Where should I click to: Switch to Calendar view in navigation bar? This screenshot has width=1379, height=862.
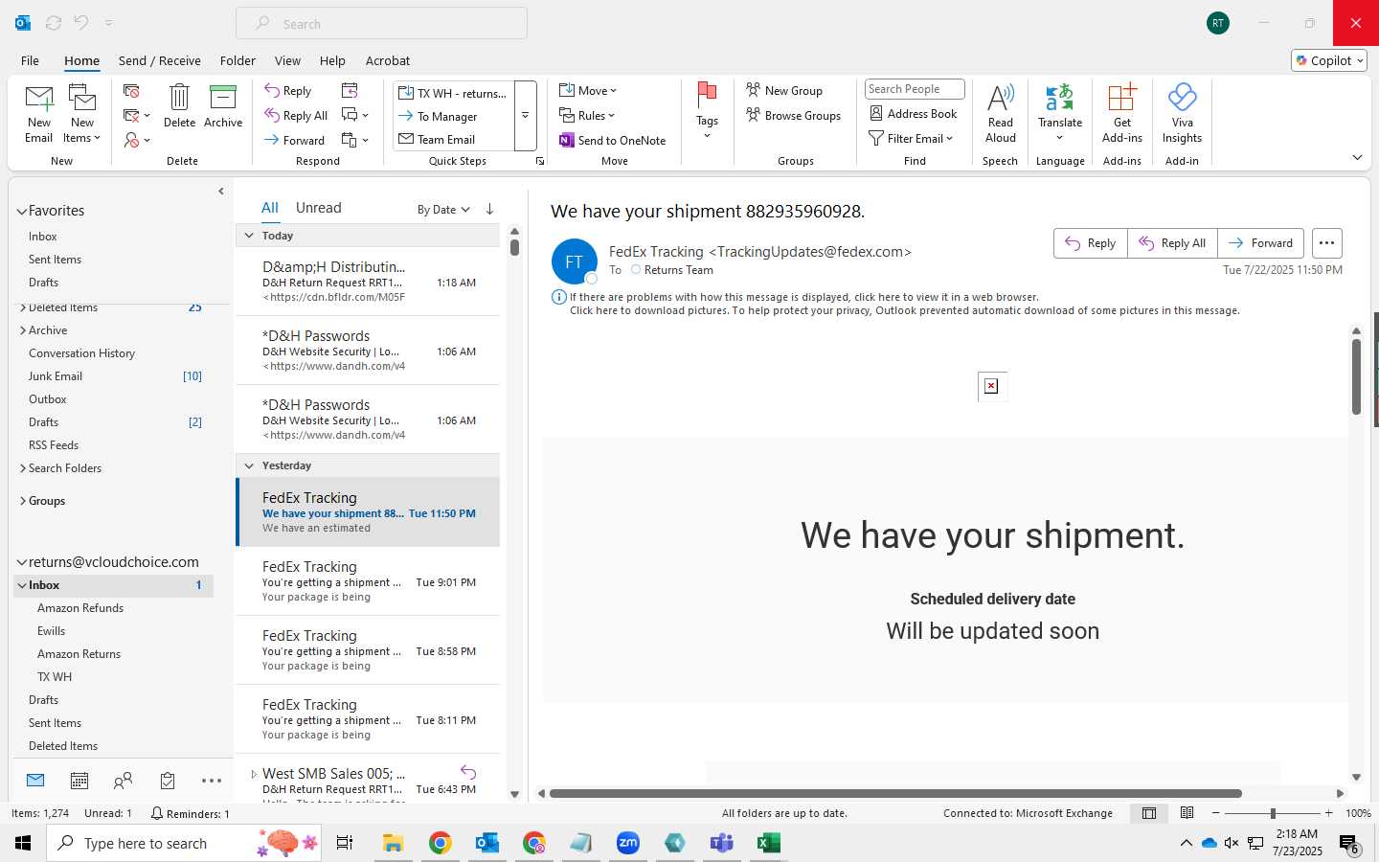pyautogui.click(x=79, y=781)
